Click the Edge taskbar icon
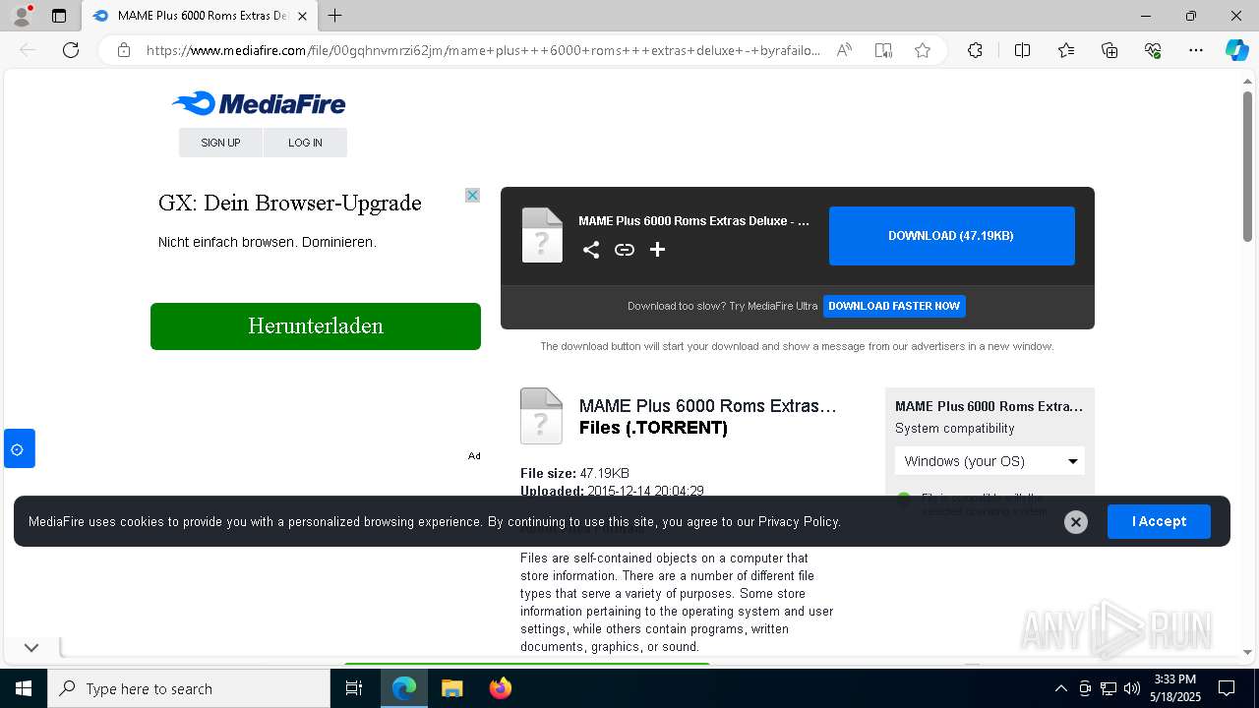Screen dimensions: 1259x708 tap(404, 688)
